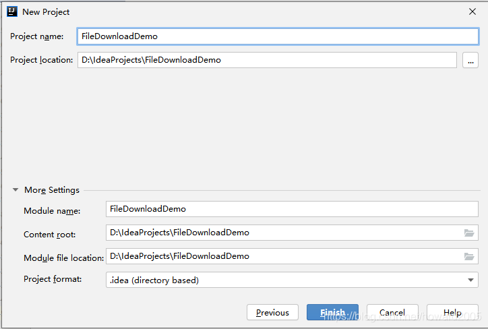
Task: Cancel the new project wizard
Action: pyautogui.click(x=392, y=312)
